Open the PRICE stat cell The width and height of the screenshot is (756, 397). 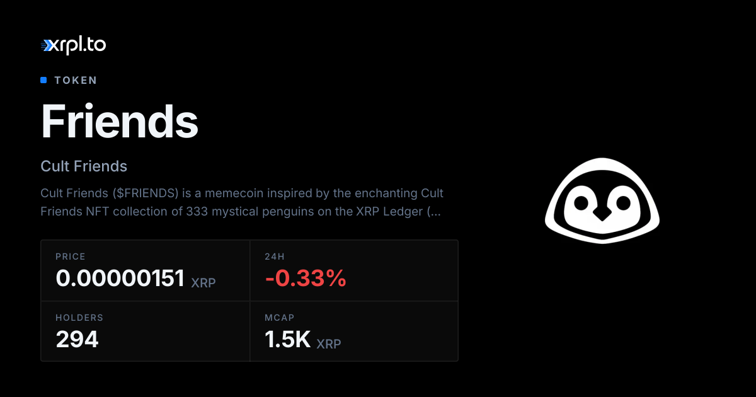[146, 270]
